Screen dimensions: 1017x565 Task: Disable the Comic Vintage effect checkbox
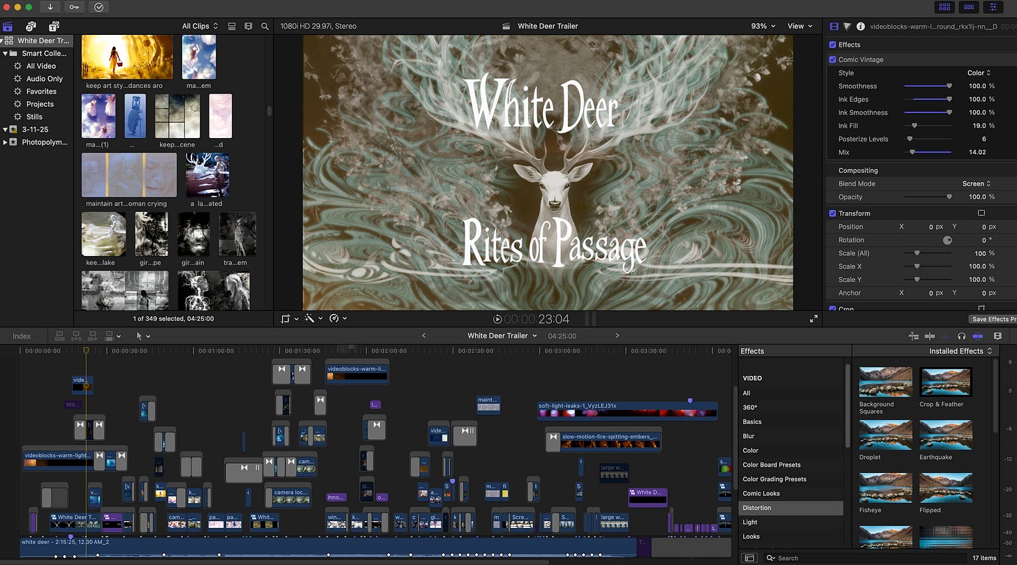pyautogui.click(x=833, y=60)
